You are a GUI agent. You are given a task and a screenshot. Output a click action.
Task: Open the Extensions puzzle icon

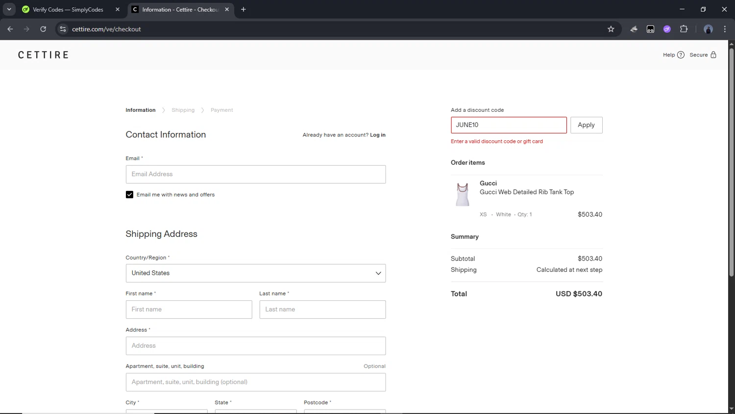[684, 29]
